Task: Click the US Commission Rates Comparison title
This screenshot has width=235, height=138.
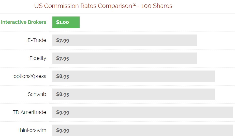Action: click(x=83, y=6)
